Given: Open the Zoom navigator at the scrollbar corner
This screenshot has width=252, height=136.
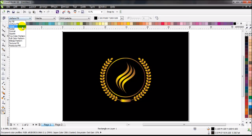Looking at the screenshot, I should coord(243,125).
